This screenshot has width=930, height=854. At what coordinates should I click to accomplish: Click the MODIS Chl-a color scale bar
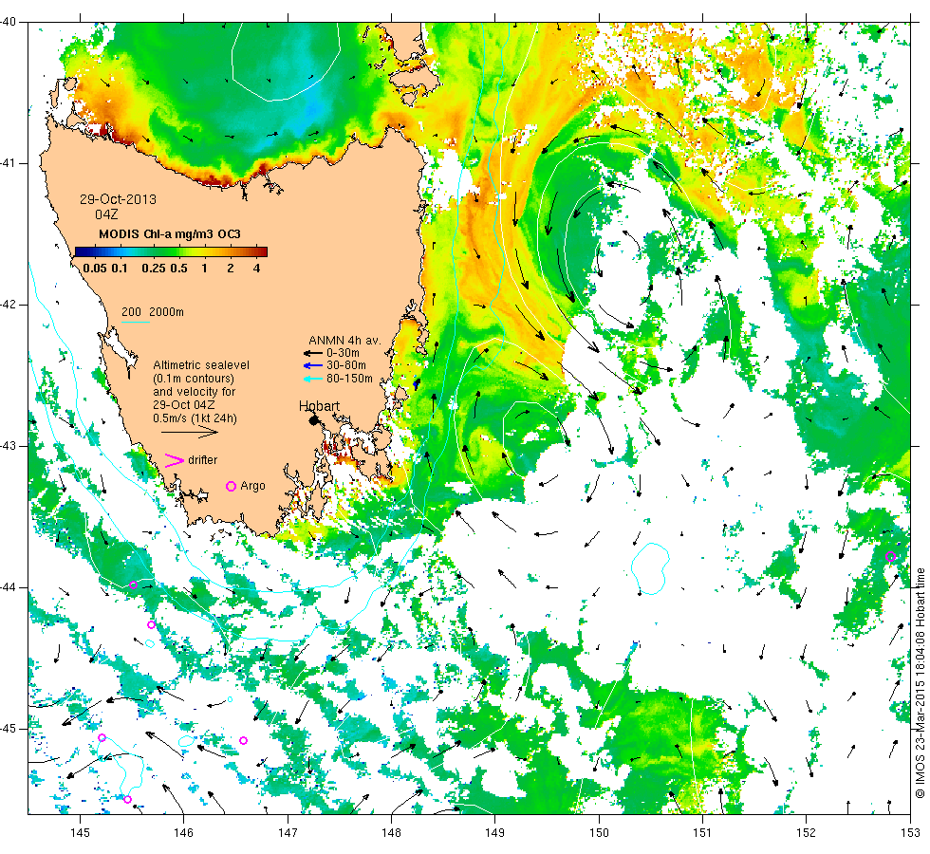171,251
